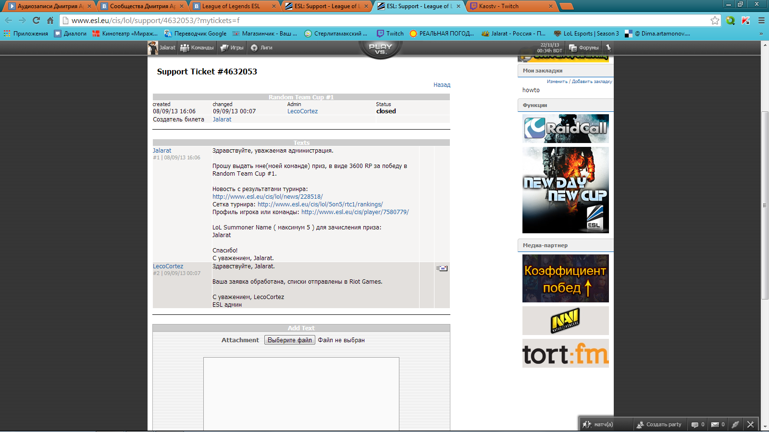Close the ESL bottom bar with X
The image size is (769, 432).
(751, 424)
